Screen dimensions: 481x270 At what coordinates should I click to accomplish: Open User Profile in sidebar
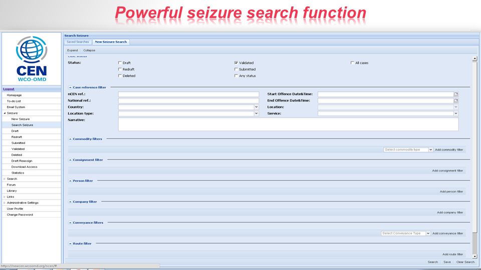pos(15,209)
